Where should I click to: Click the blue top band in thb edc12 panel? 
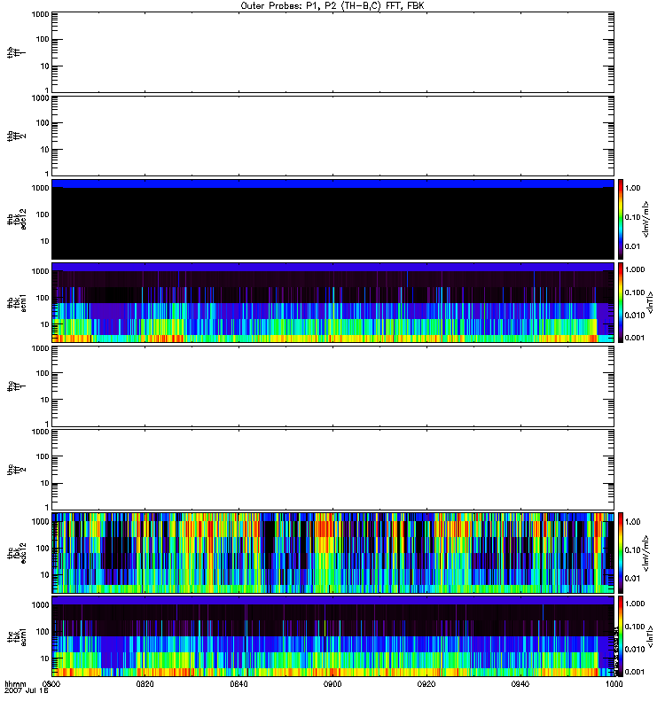(332, 183)
